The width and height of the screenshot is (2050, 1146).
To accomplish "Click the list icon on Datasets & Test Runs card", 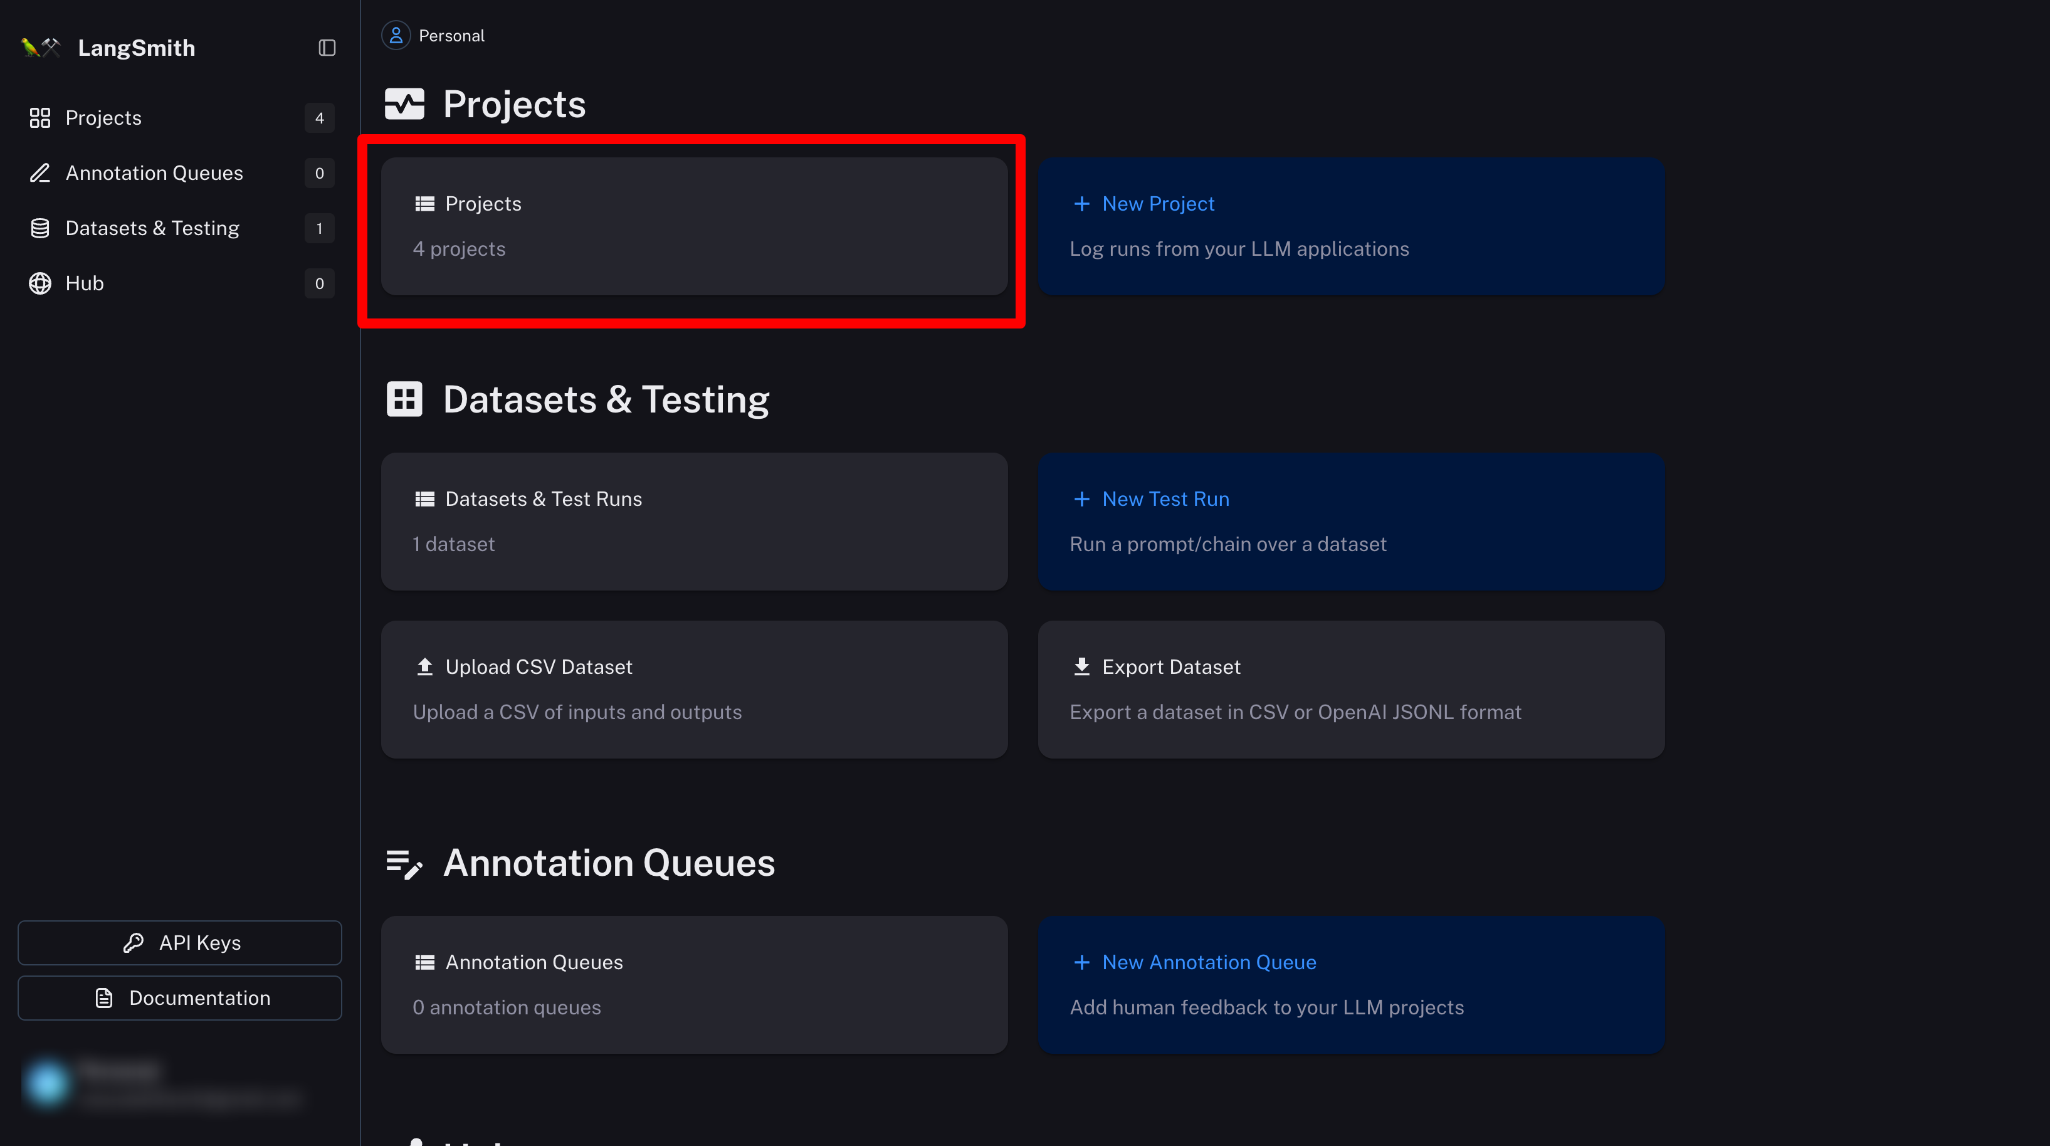I will pos(425,499).
